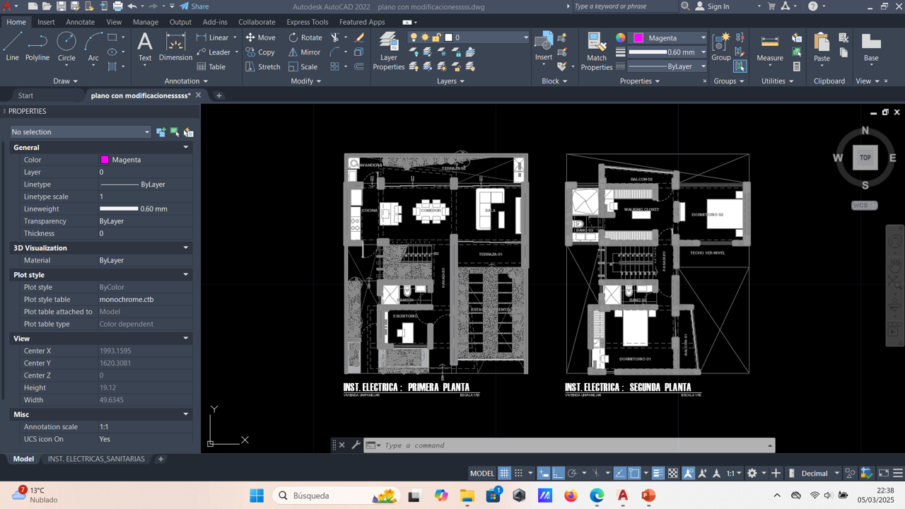Toggle polar tracking in status bar
Image resolution: width=905 pixels, height=509 pixels.
point(573,473)
